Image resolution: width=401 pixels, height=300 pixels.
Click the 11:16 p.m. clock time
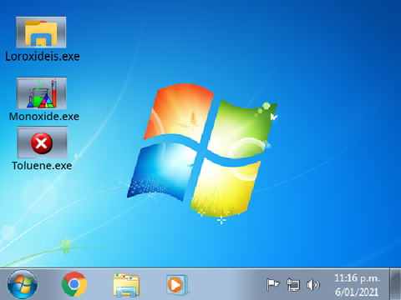(357, 278)
